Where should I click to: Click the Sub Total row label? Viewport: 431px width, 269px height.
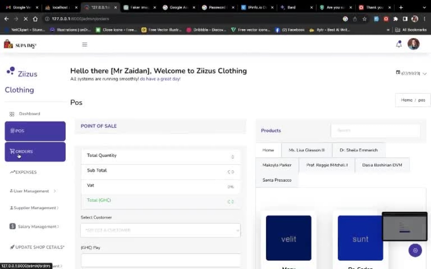pyautogui.click(x=97, y=170)
